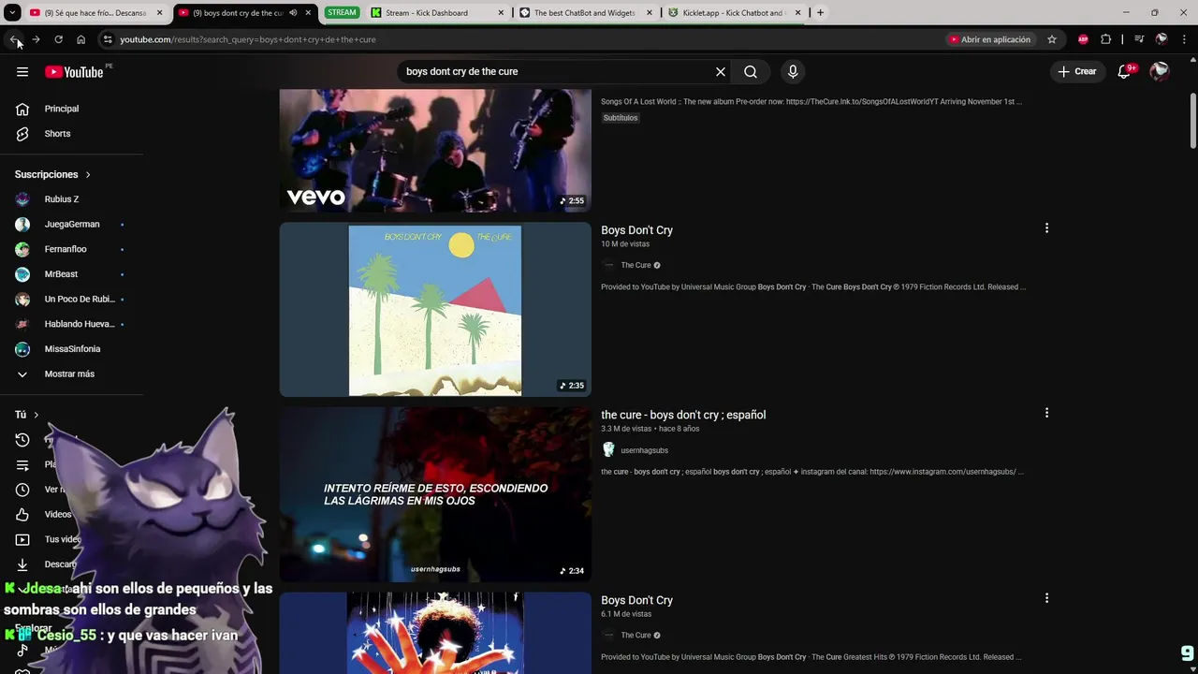Click the like thumbs-up icon in sidebar
This screenshot has height=674, width=1198.
[x=22, y=515]
